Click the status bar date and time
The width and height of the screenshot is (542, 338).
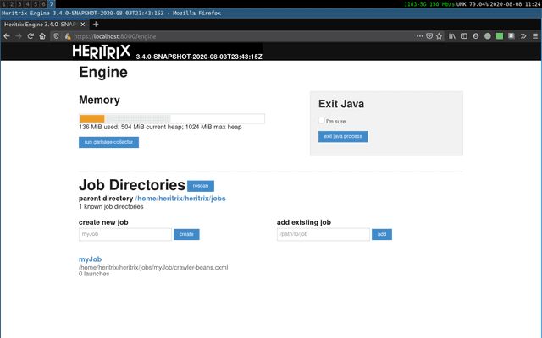pos(515,4)
